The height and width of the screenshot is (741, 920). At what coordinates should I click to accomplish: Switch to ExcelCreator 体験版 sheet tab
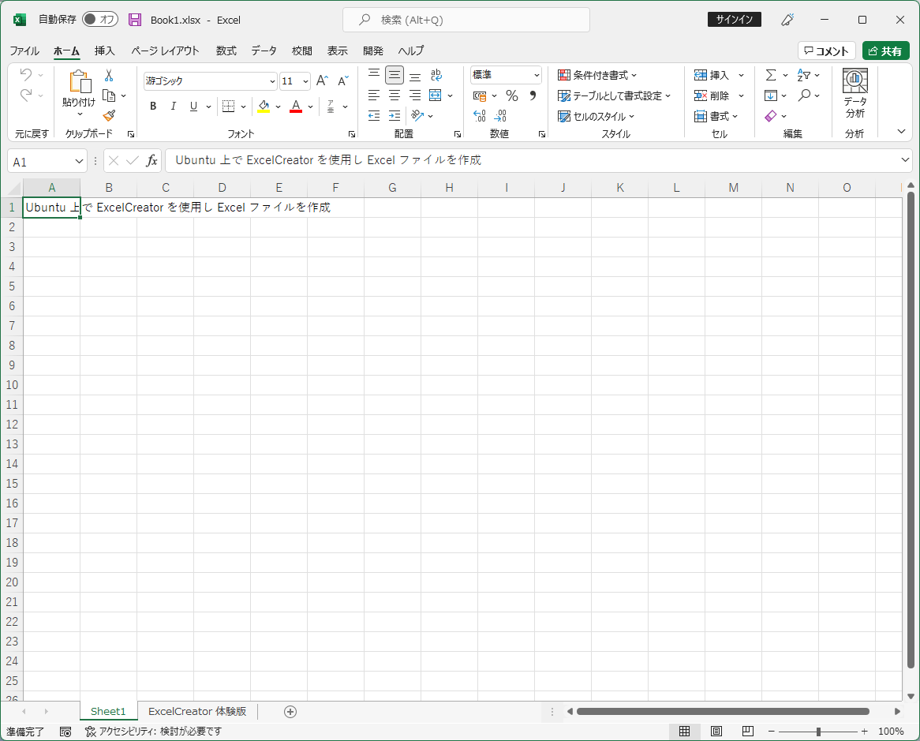197,712
